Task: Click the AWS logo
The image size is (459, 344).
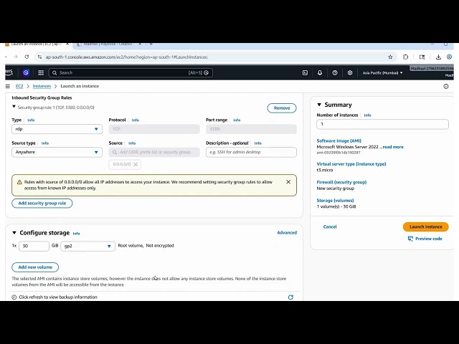Action: pos(9,72)
